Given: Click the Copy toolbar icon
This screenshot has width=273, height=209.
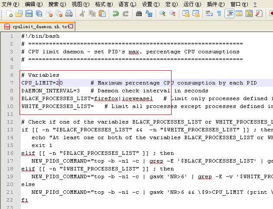Looking at the screenshot, I should pos(92,13).
